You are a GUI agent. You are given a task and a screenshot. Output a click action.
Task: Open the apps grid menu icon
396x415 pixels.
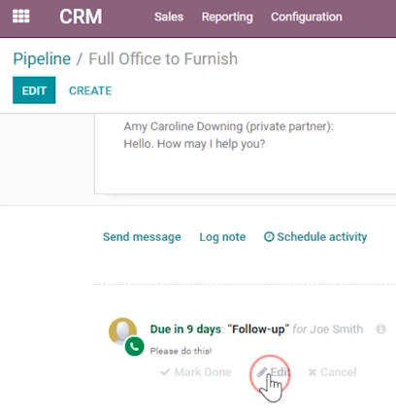(x=21, y=17)
